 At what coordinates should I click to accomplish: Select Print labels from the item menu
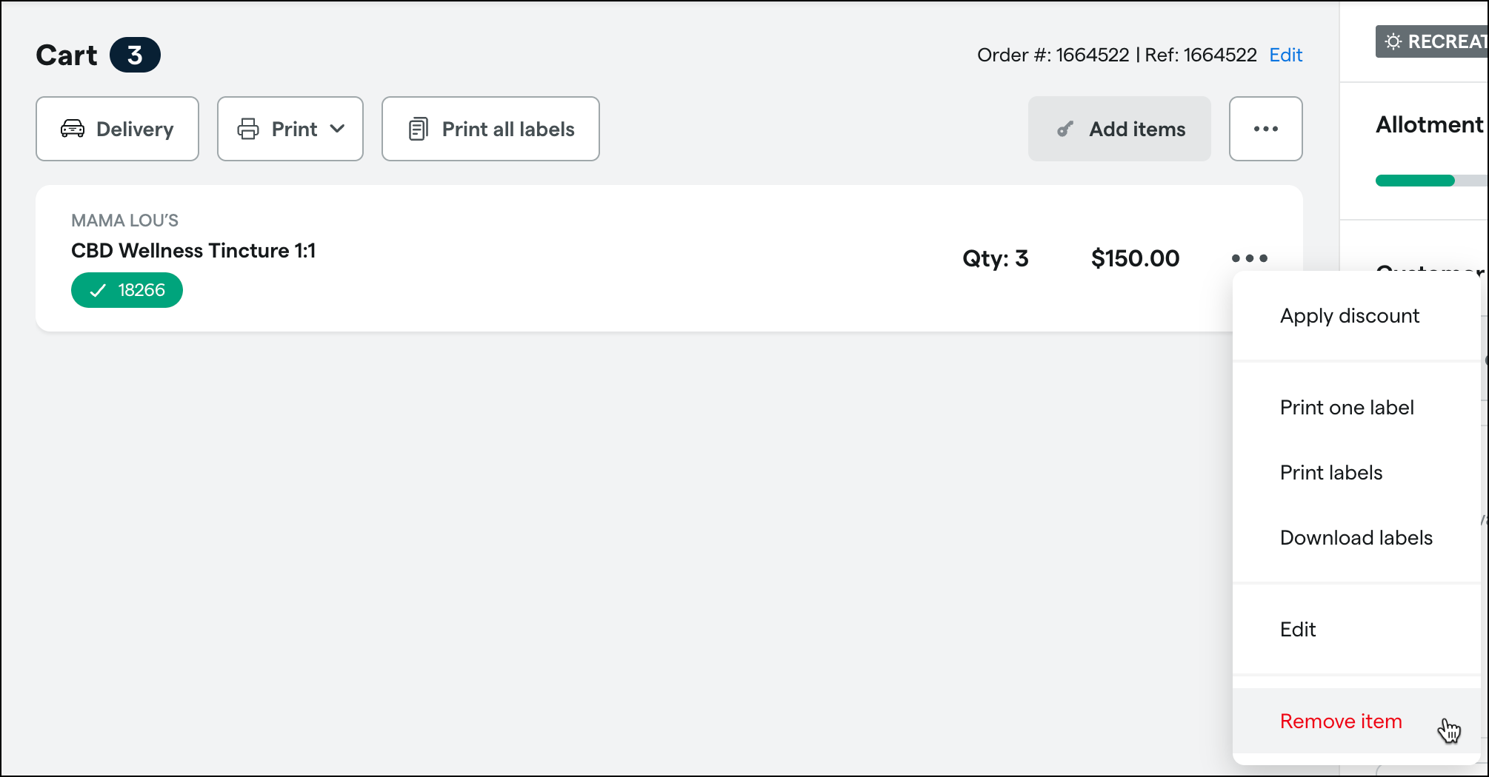click(1331, 472)
